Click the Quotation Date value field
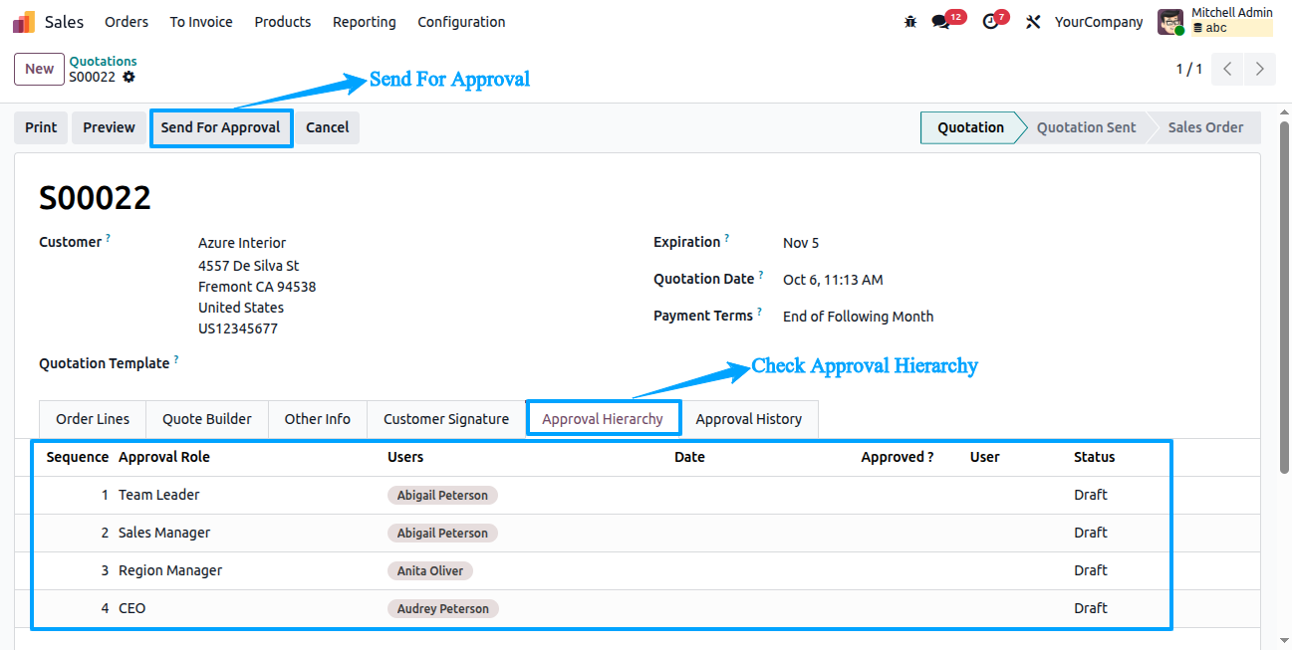The width and height of the screenshot is (1292, 650). 833,280
